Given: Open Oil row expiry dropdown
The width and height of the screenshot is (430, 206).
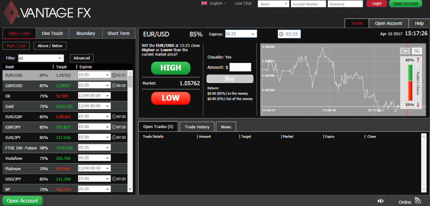Looking at the screenshot, I should 94,96.
